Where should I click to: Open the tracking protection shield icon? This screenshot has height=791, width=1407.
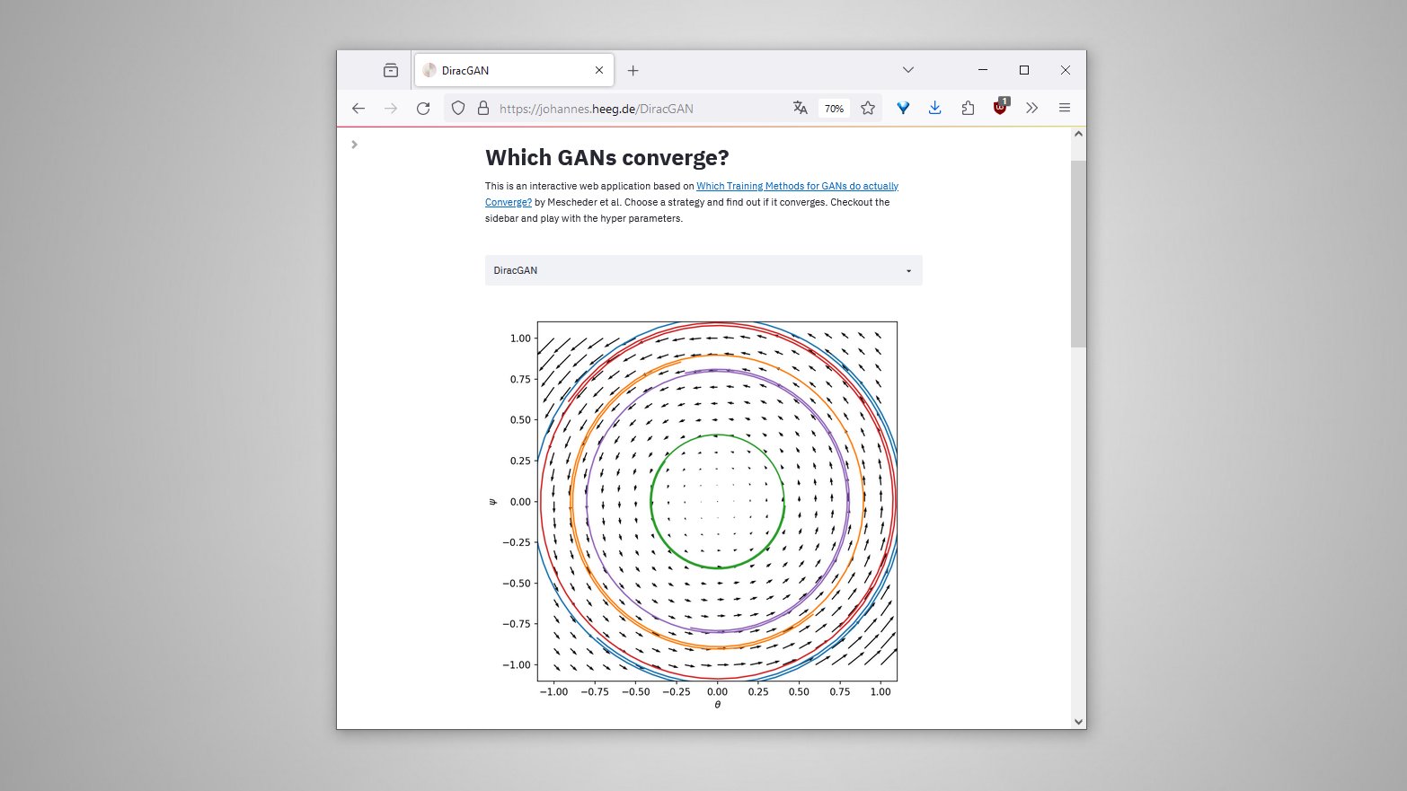click(x=458, y=109)
